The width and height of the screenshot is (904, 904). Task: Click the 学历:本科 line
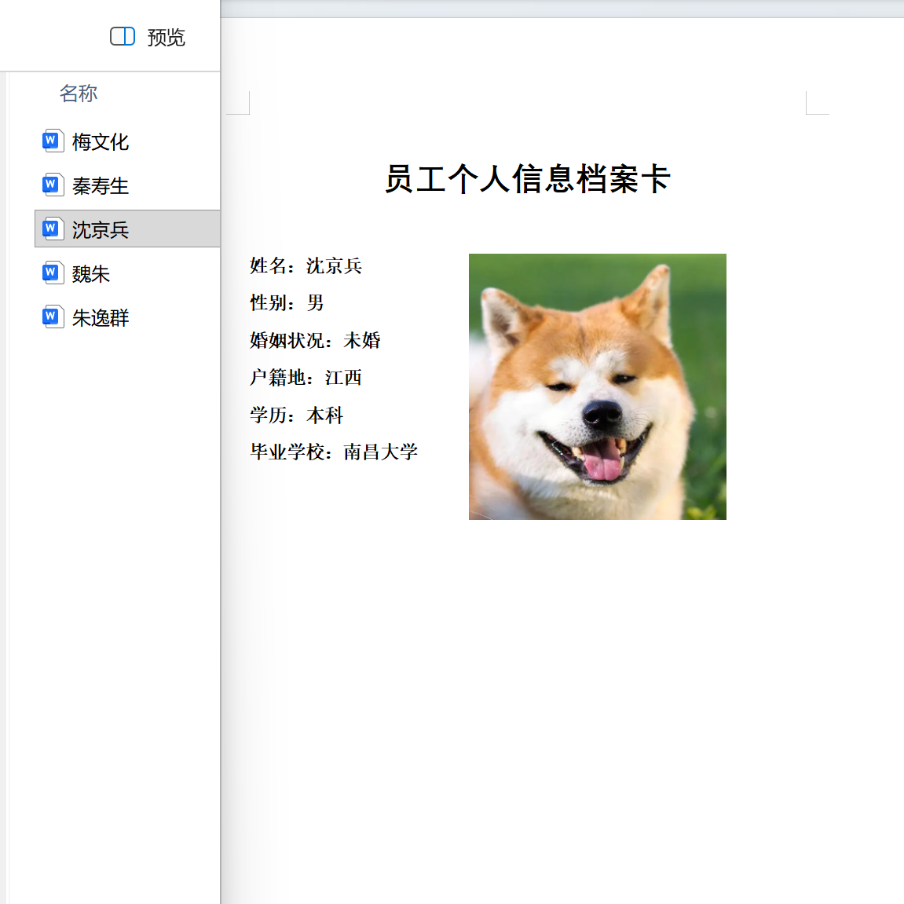296,415
